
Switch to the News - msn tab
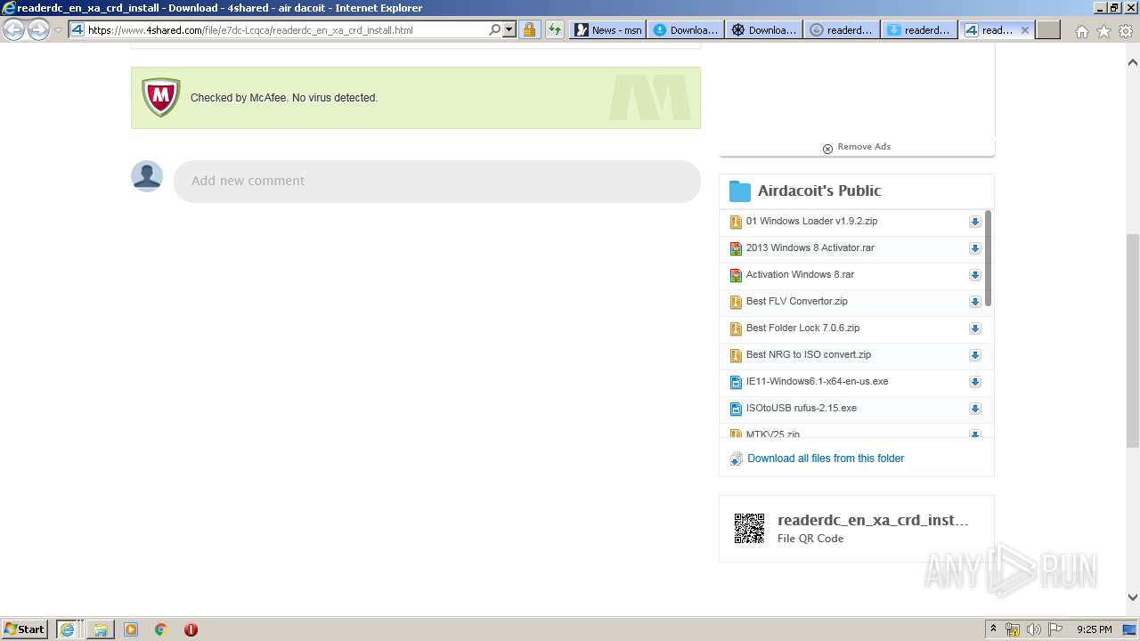point(607,29)
